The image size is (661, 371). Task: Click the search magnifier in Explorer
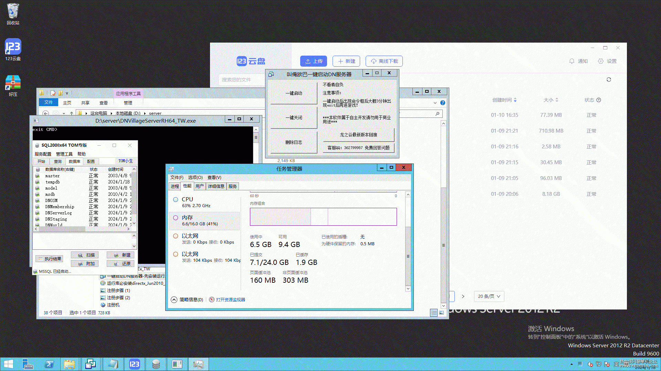438,114
